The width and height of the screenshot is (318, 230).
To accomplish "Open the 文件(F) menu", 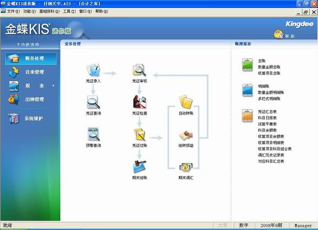I will pos(14,12).
